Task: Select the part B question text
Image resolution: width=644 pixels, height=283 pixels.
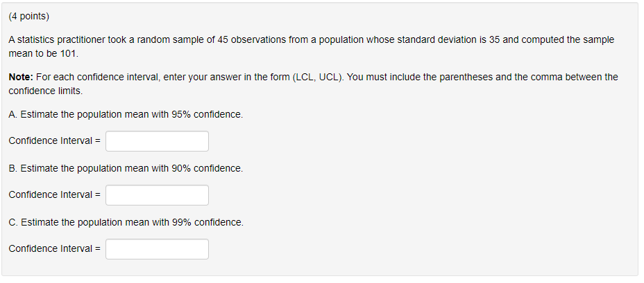Action: coord(126,168)
